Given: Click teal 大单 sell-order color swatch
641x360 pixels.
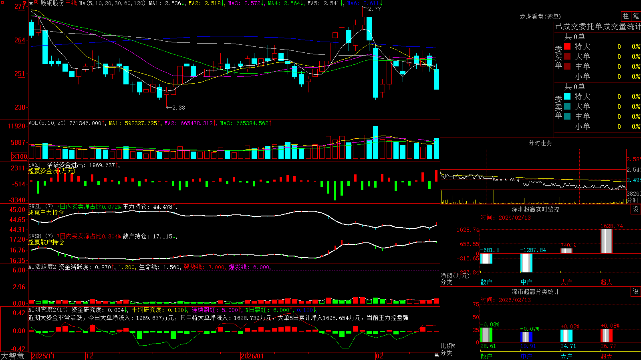Looking at the screenshot, I should pos(567,106).
